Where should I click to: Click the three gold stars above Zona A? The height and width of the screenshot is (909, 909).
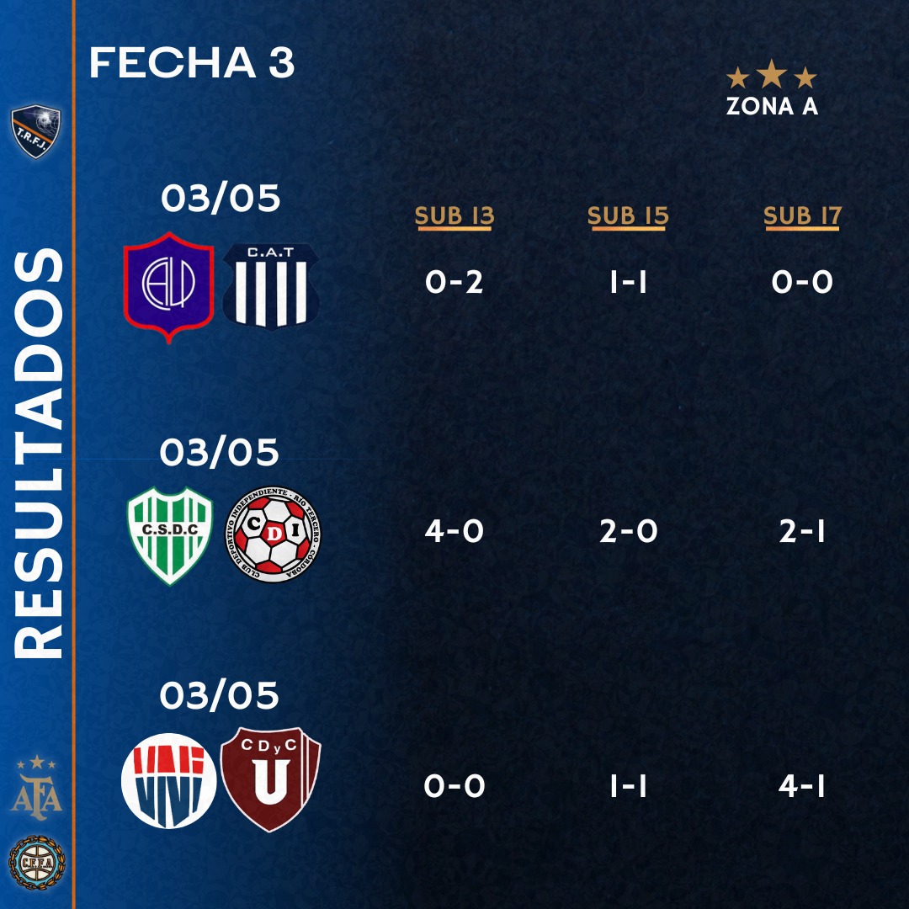772,77
